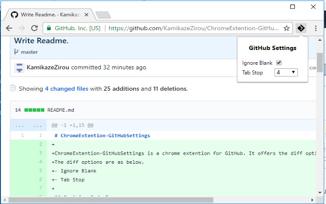326x204 pixels.
Task: Click KamikazeZirou's avatar image
Action: 19,68
